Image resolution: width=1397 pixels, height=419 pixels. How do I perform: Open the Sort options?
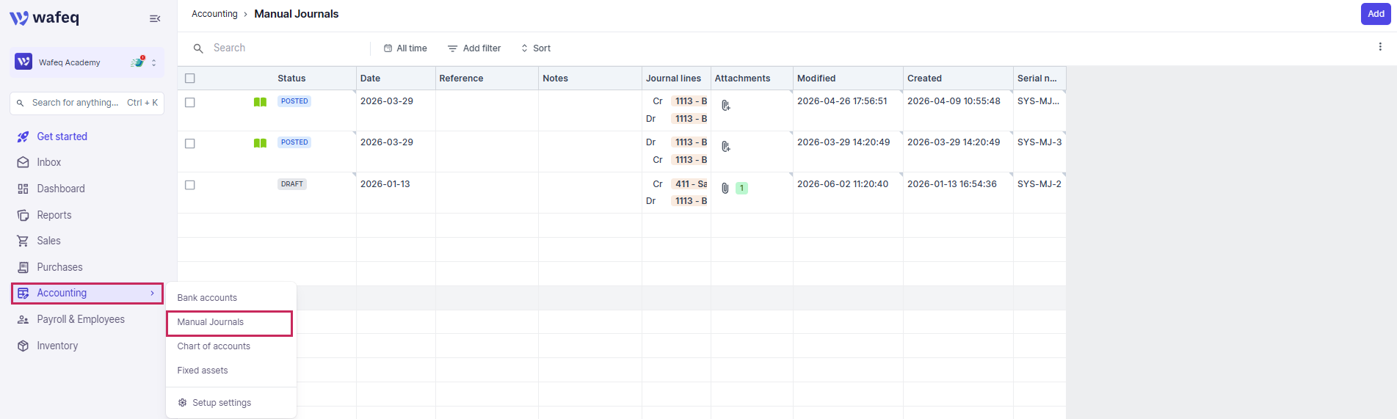pos(536,48)
